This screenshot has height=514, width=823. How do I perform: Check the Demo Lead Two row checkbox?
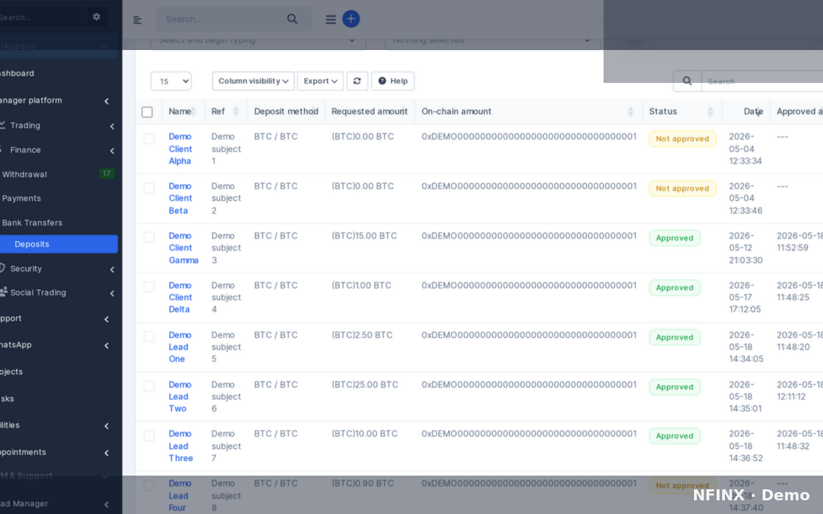point(149,386)
